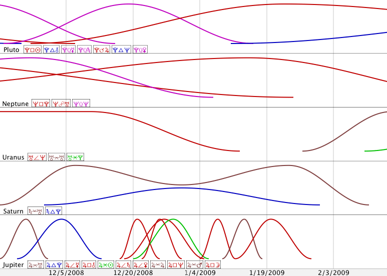Select the green Jupiter sextile Sun icon
387x276 pixels.
tap(106, 264)
